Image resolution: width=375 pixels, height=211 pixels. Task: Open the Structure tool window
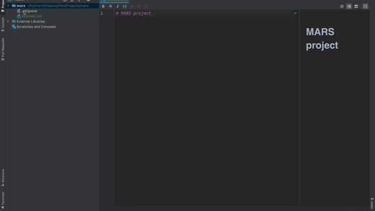[3, 178]
